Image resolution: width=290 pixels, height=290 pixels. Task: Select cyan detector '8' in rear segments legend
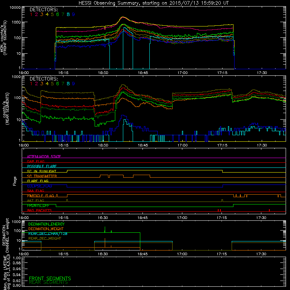coord(68,84)
